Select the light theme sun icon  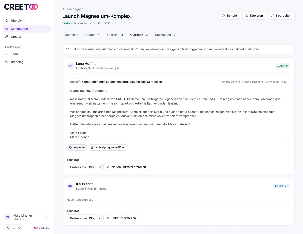tap(8, 228)
